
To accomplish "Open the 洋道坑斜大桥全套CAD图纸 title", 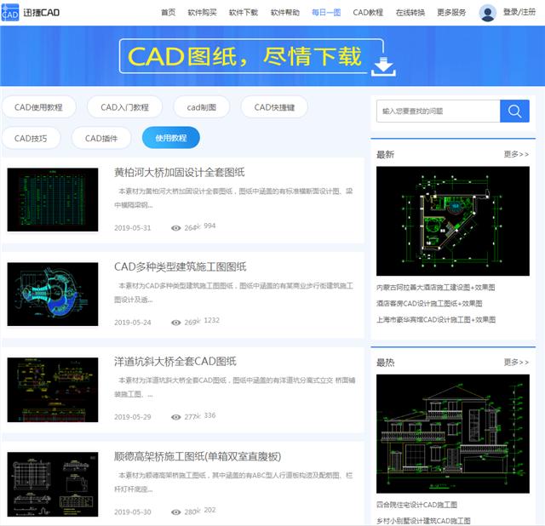I will 175,362.
